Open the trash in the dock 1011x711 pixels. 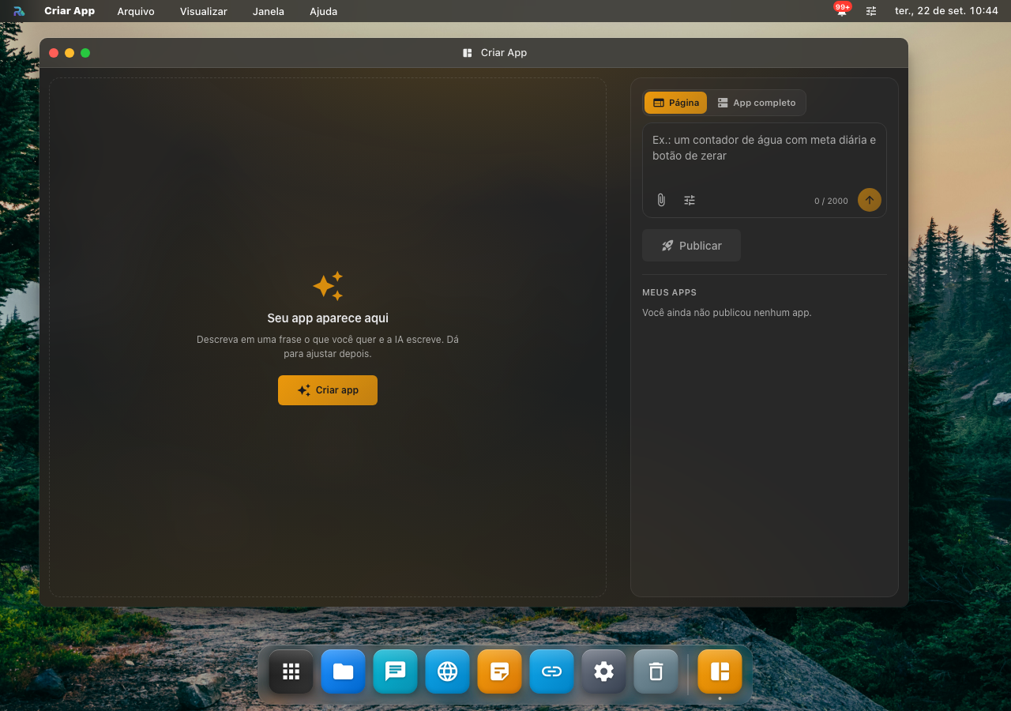pyautogui.click(x=656, y=671)
